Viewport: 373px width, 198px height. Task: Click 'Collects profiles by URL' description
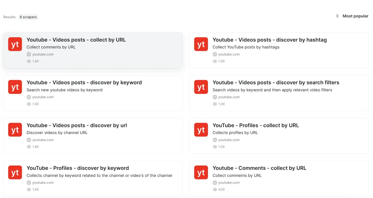(235, 133)
